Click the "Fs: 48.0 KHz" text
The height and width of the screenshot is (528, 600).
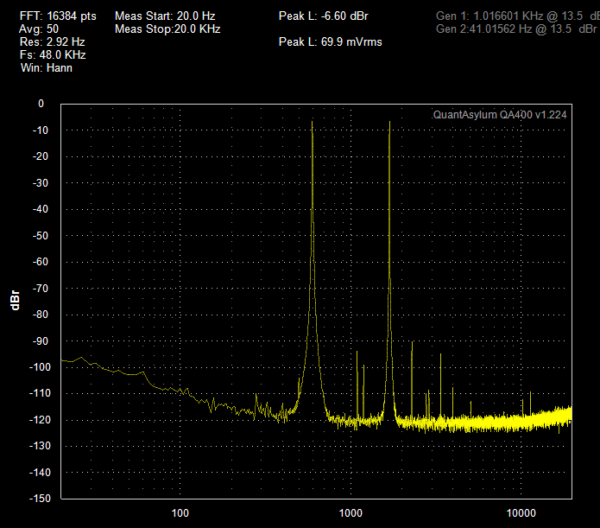click(x=53, y=54)
